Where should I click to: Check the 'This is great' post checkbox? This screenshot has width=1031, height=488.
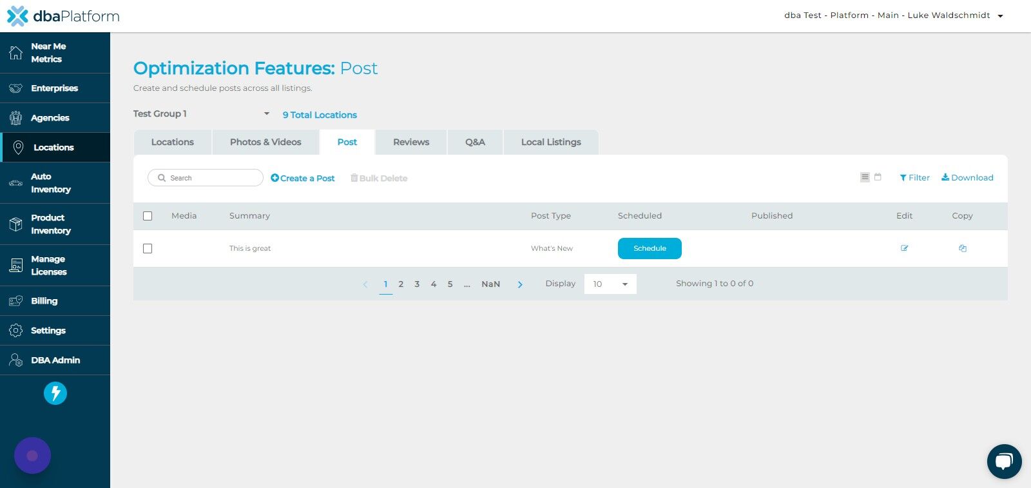148,248
